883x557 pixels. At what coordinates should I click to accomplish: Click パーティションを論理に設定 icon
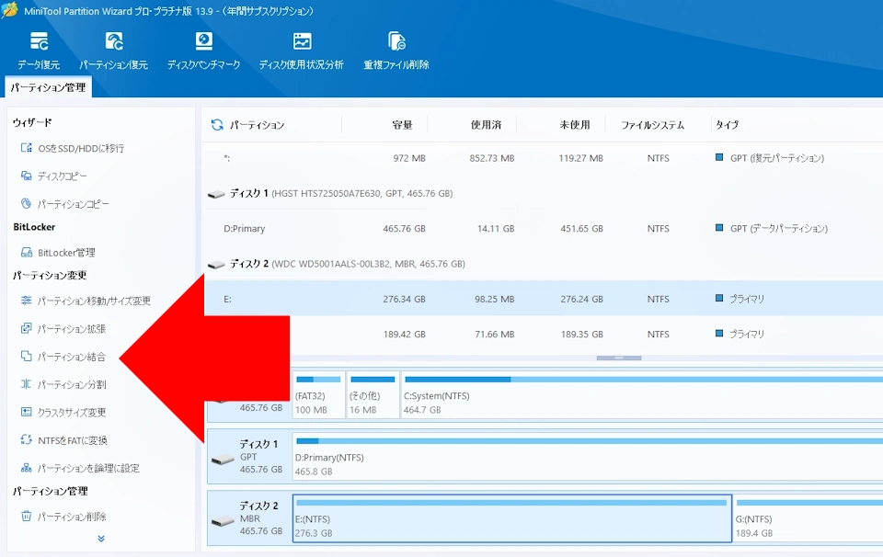tap(26, 468)
